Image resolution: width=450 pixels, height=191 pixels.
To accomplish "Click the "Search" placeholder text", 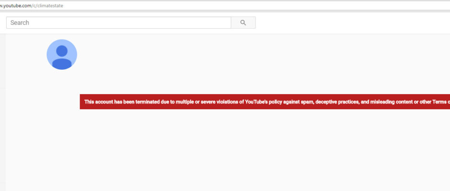I will click(20, 22).
